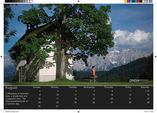Click the date 23 under Sunday
Image resolution: width=157 pixels, height=113 pixels.
pyautogui.click(x=39, y=102)
